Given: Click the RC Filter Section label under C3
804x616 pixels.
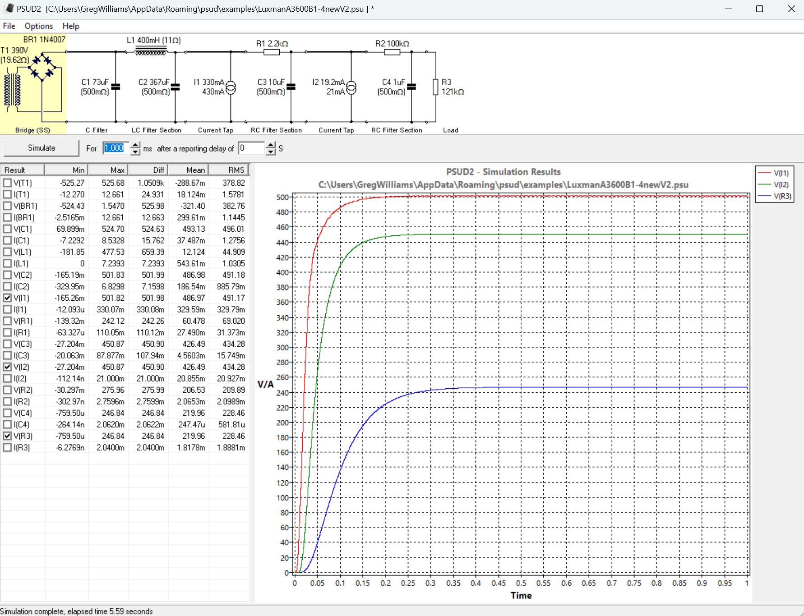Looking at the screenshot, I should 276,130.
